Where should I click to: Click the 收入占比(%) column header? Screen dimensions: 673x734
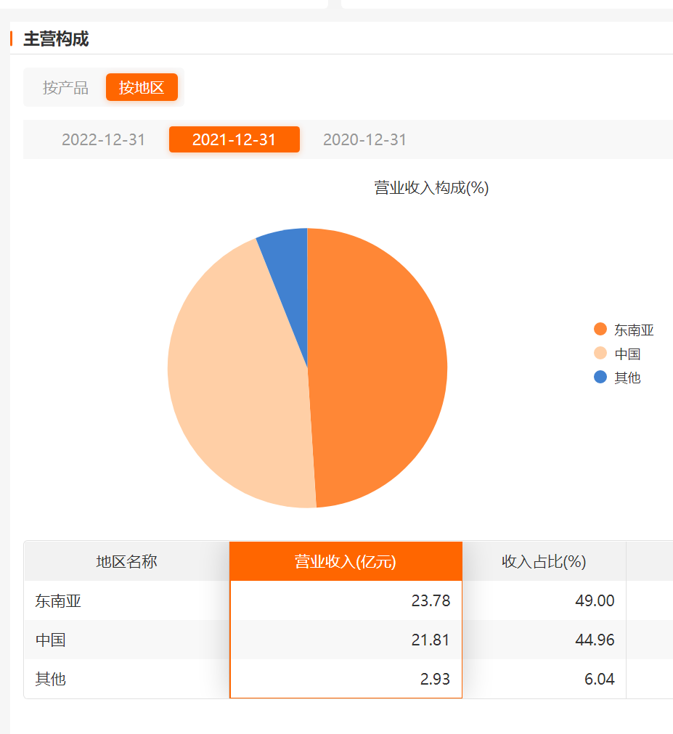544,561
